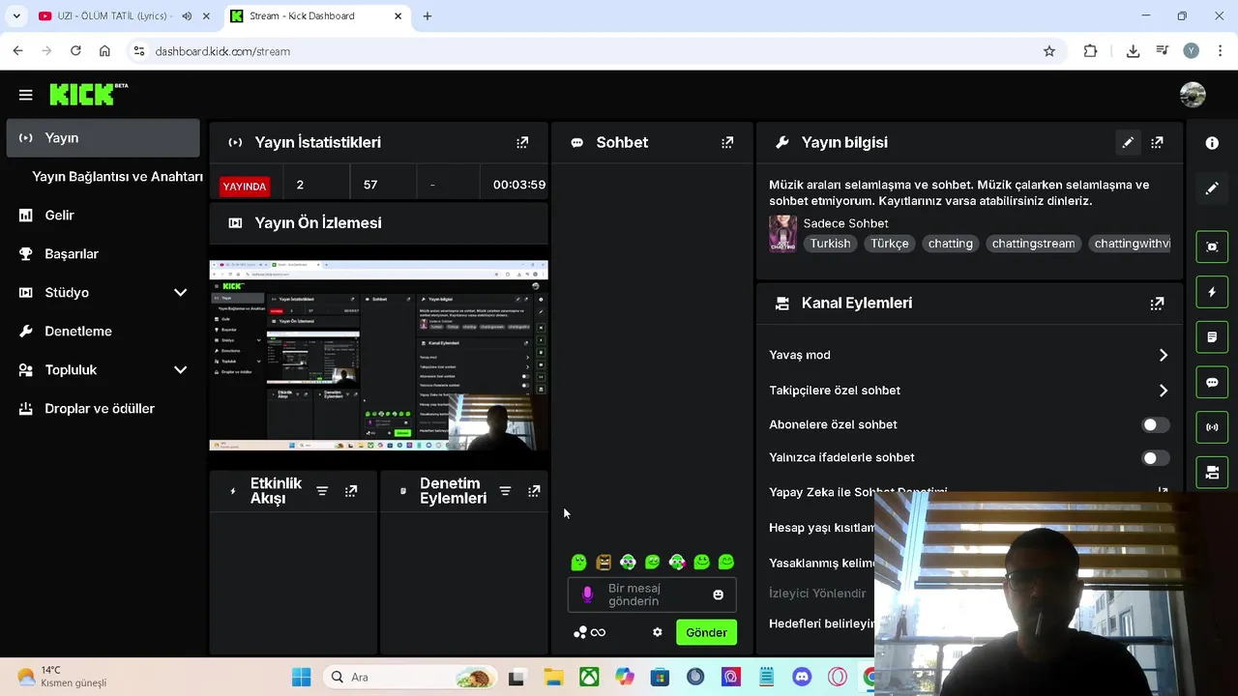Click the KICK beta logo
The height and width of the screenshot is (696, 1238).
pos(88,94)
